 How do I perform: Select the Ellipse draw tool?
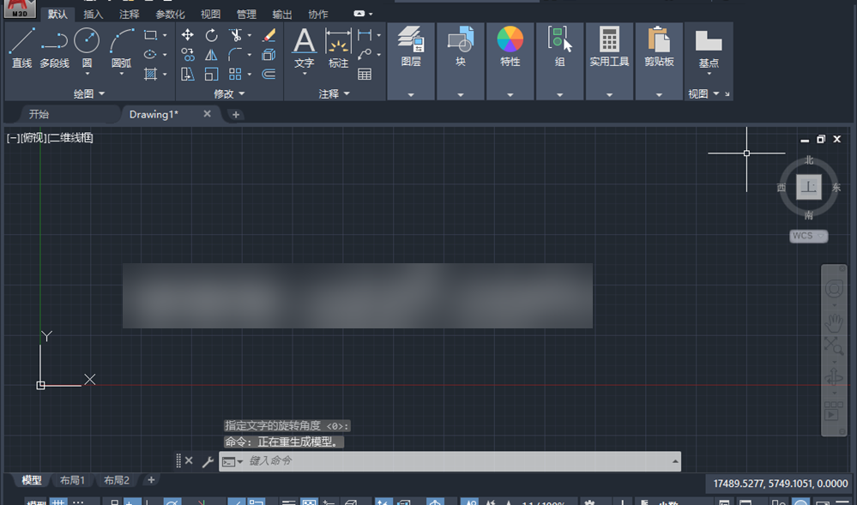coord(150,55)
